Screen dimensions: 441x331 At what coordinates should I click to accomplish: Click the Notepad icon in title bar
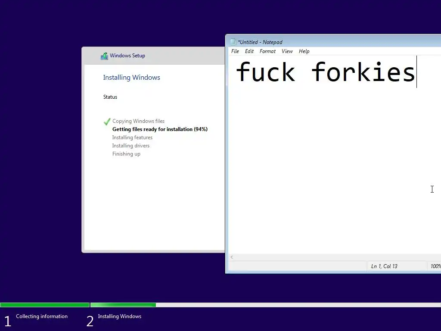(x=233, y=42)
